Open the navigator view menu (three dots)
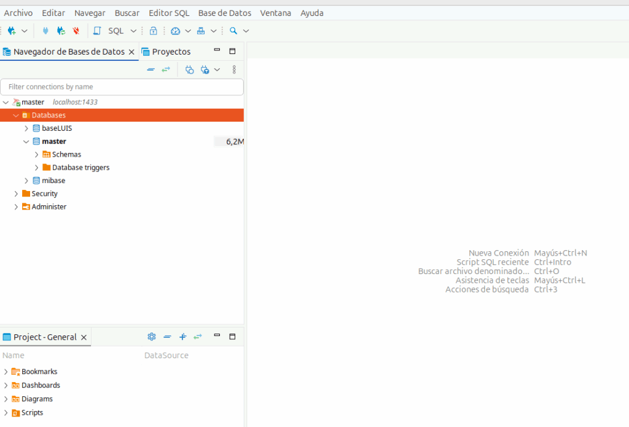The image size is (629, 427). tap(234, 70)
